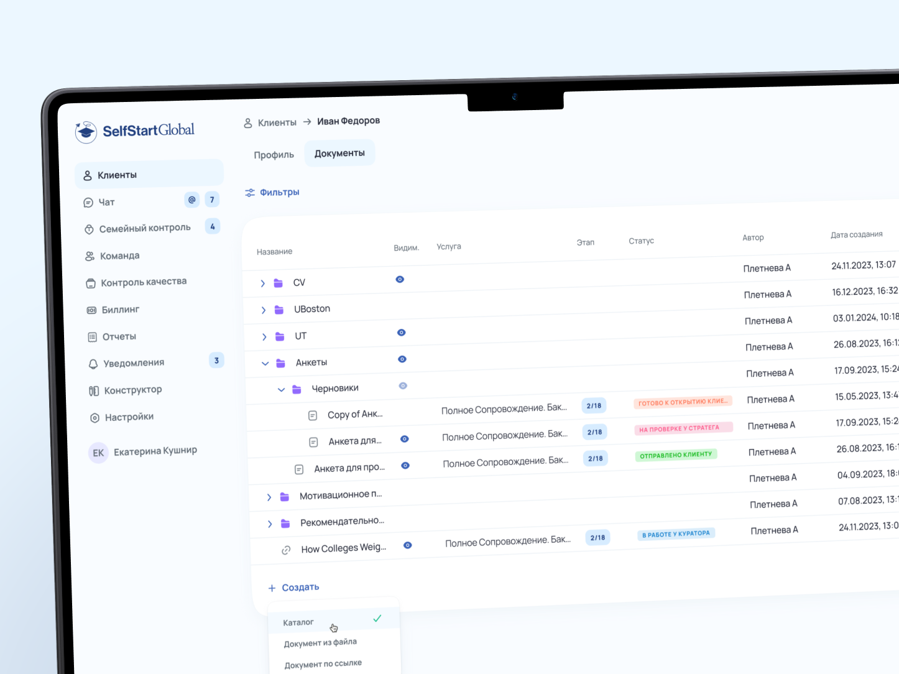Click the link icon beside How Colleges Weig...
The height and width of the screenshot is (674, 899).
[286, 550]
